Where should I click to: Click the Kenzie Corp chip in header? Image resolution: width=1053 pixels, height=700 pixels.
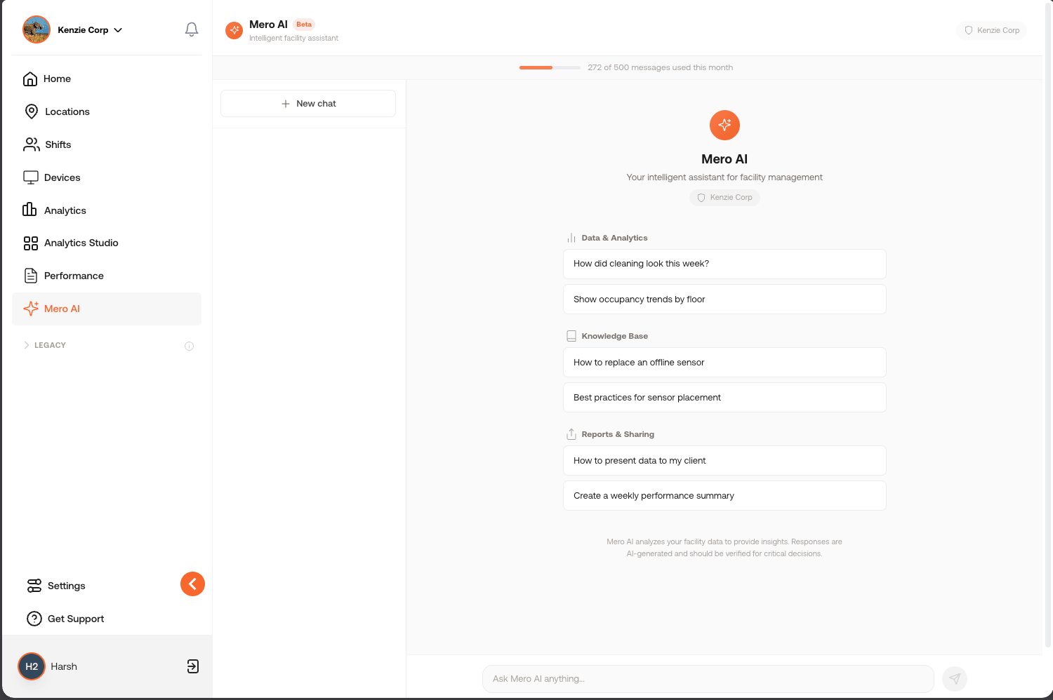pos(991,30)
